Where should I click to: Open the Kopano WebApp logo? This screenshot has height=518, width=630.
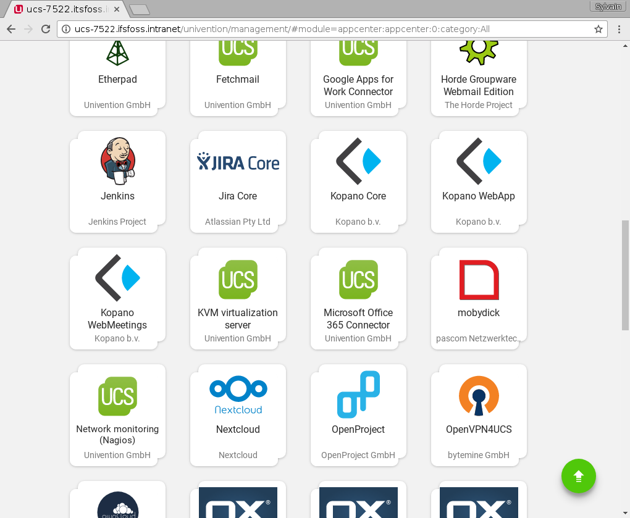click(479, 161)
